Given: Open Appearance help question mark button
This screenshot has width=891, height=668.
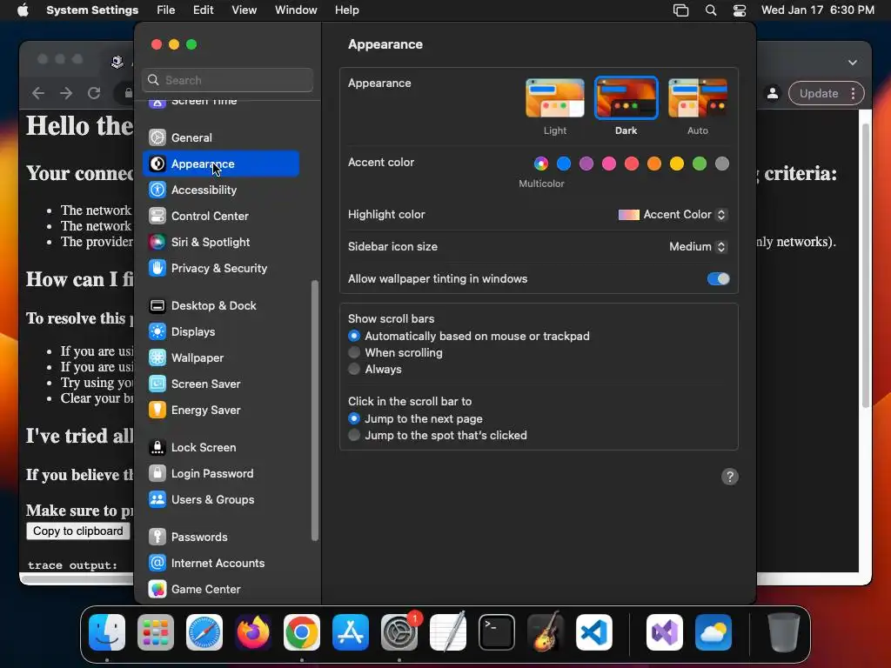Looking at the screenshot, I should click(x=730, y=477).
